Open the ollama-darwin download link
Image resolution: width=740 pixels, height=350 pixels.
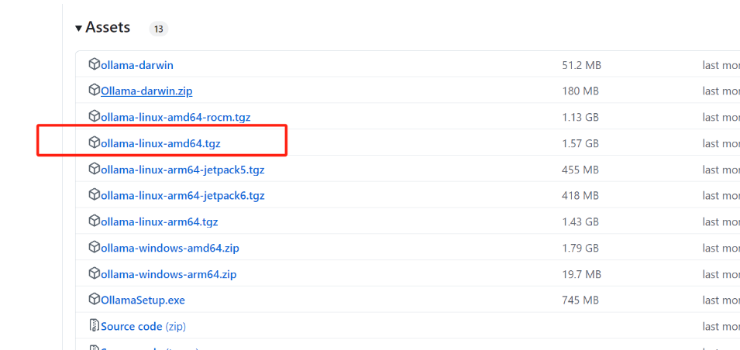pyautogui.click(x=137, y=65)
